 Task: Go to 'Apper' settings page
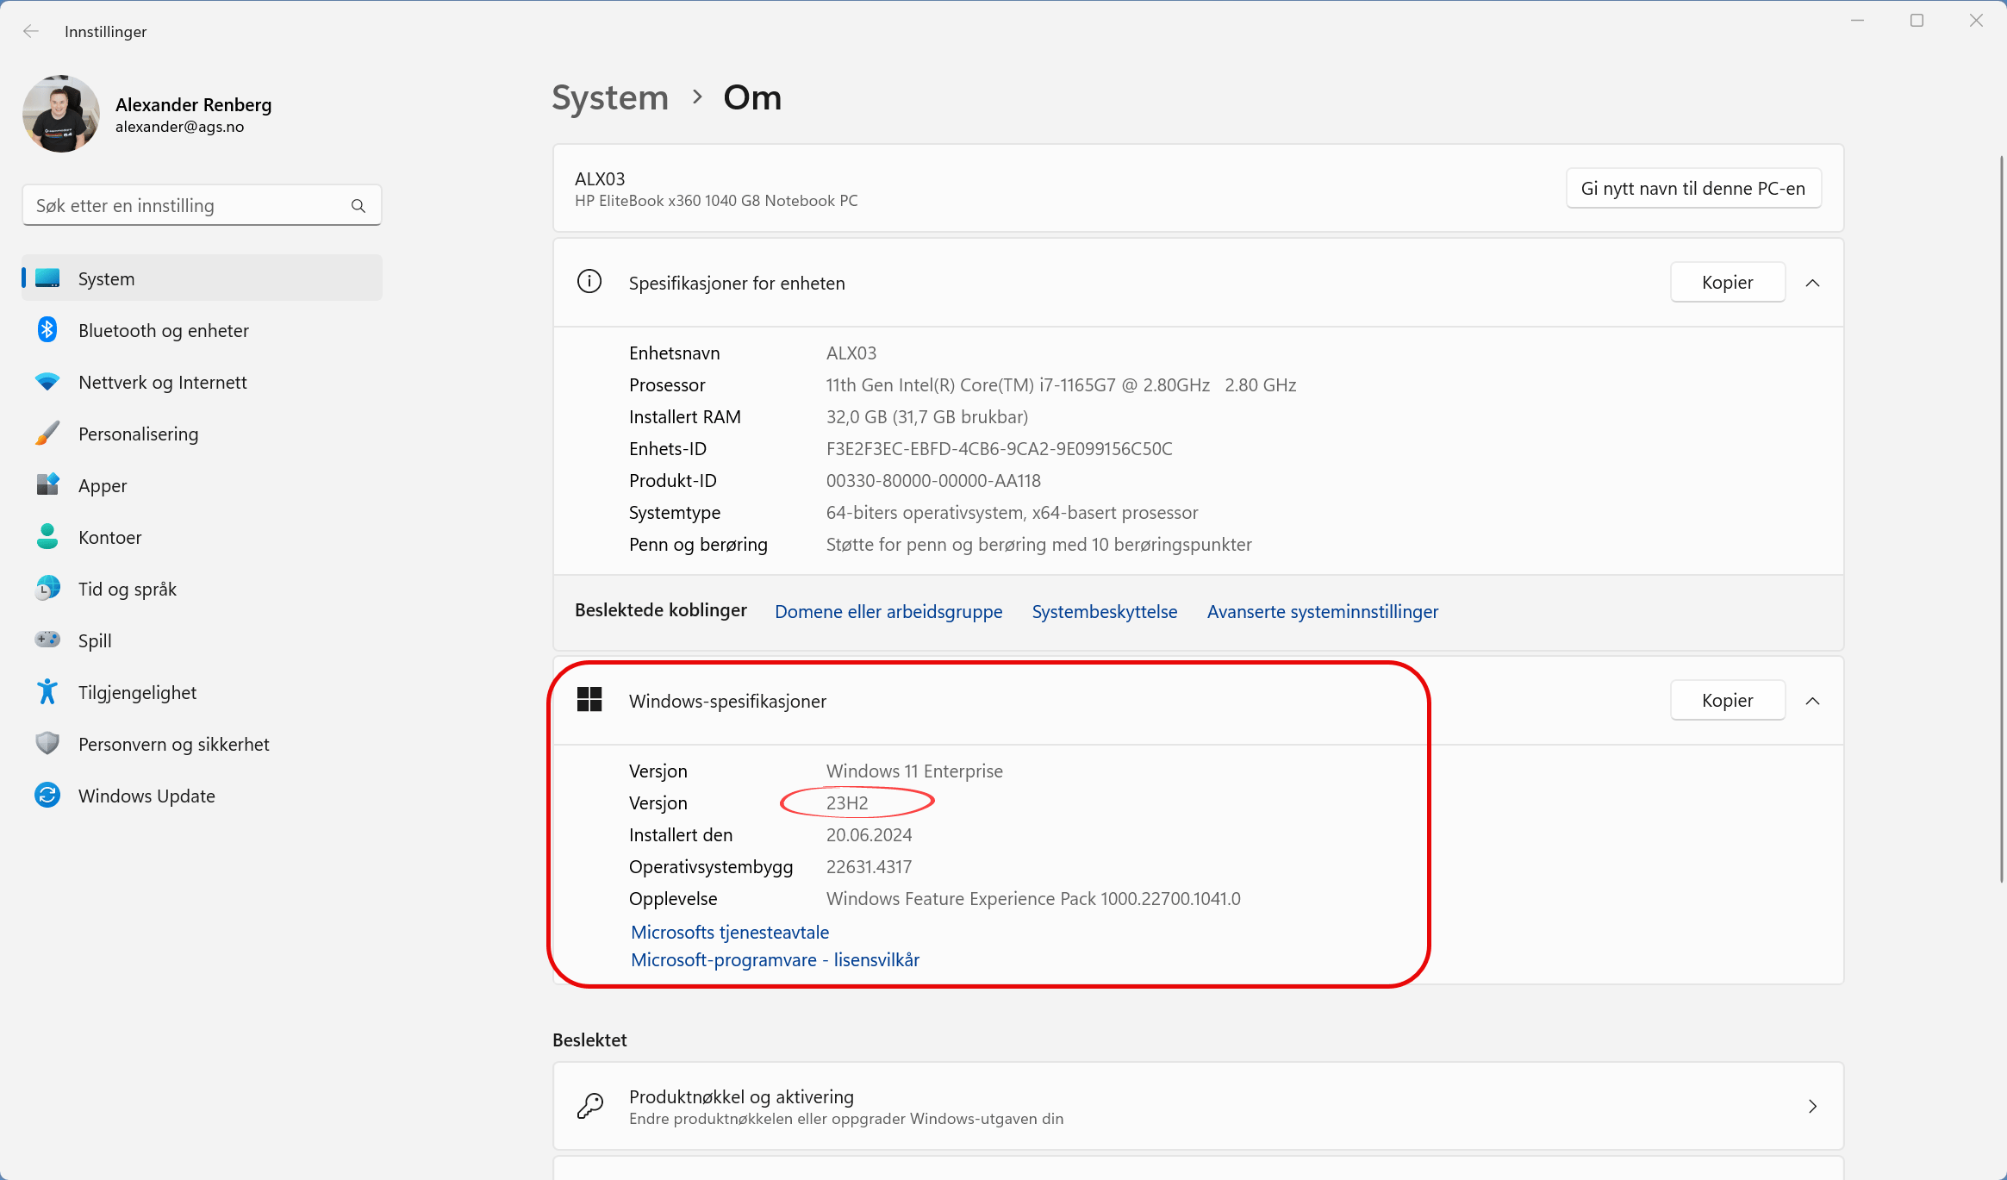point(202,485)
